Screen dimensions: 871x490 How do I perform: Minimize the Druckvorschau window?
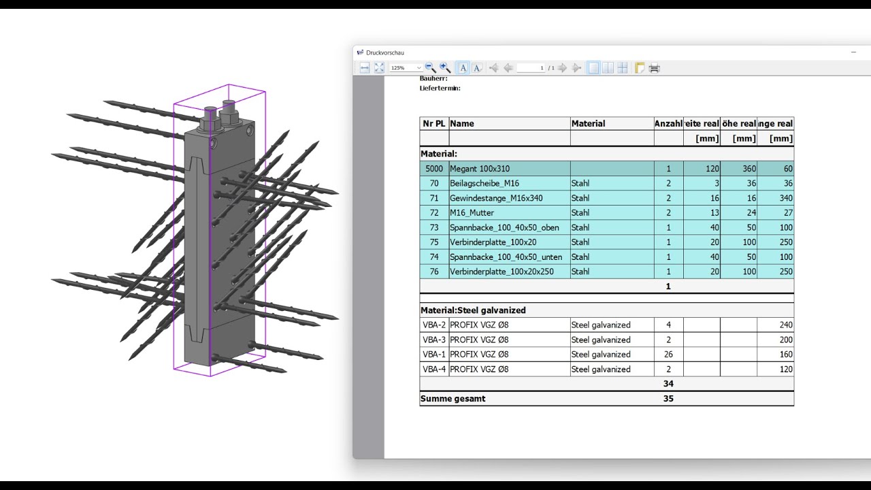(x=853, y=52)
